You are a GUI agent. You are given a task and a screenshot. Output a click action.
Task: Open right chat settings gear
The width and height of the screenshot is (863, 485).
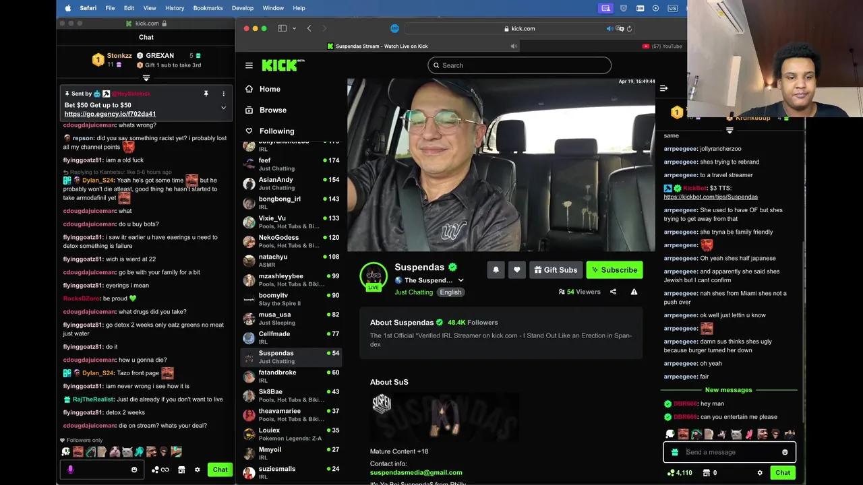coord(760,473)
